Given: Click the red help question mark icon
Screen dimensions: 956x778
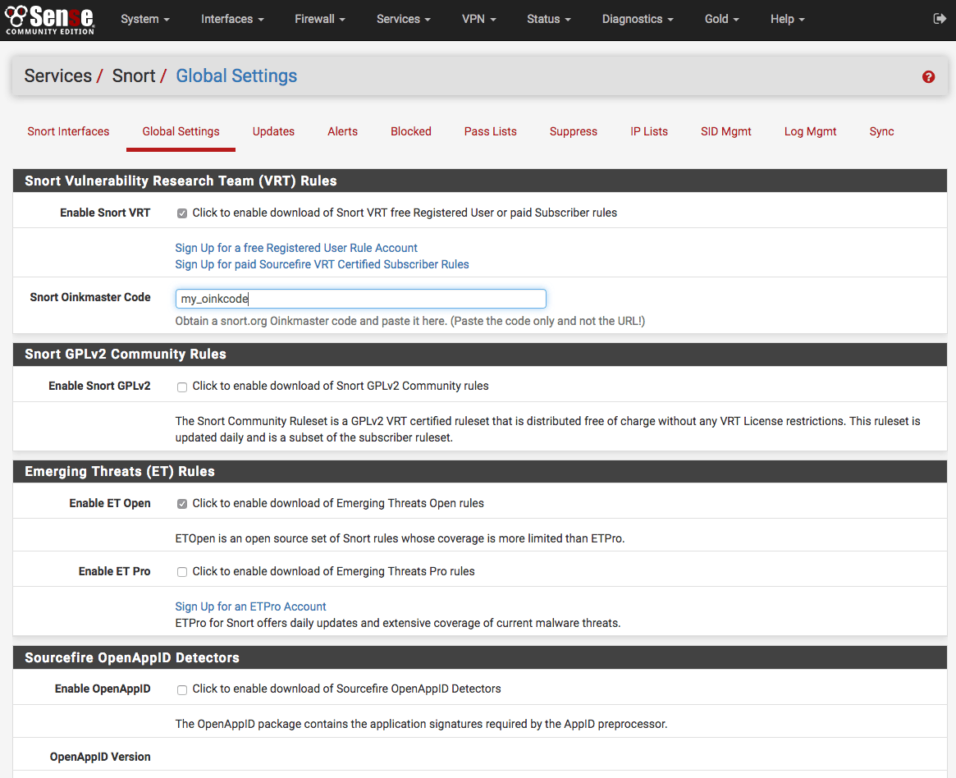Looking at the screenshot, I should point(928,77).
